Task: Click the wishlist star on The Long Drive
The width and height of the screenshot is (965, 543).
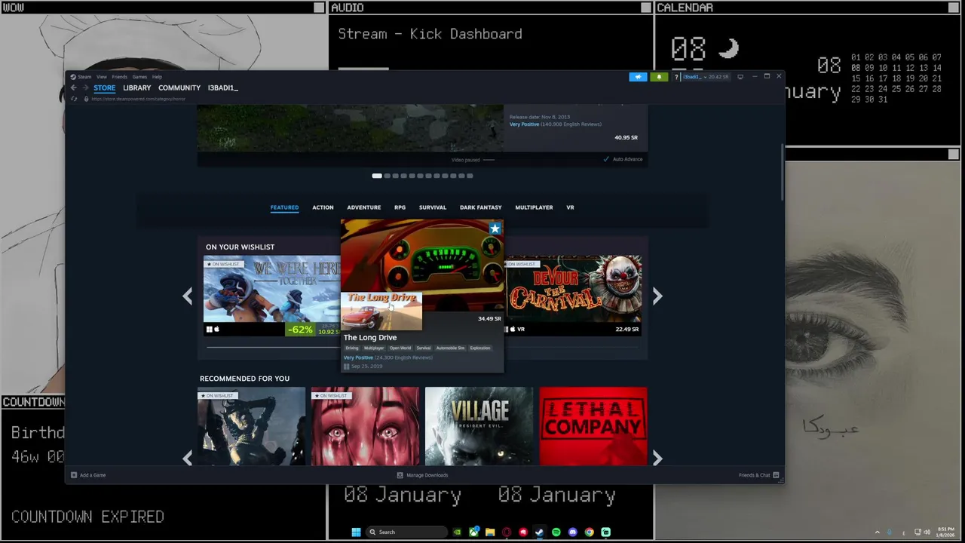Action: [x=495, y=229]
